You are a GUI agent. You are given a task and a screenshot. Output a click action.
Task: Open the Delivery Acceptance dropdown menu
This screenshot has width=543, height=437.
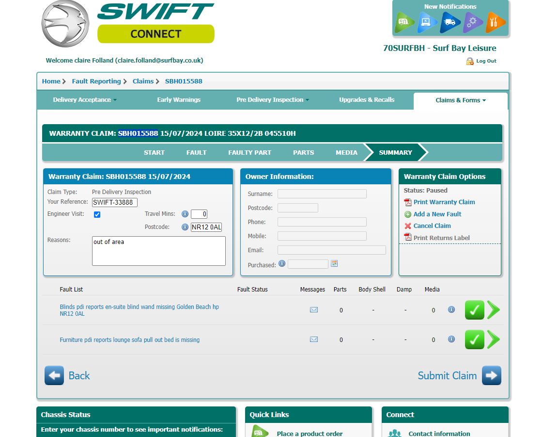coord(85,100)
